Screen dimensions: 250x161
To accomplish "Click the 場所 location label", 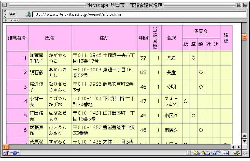I will coord(13,14).
